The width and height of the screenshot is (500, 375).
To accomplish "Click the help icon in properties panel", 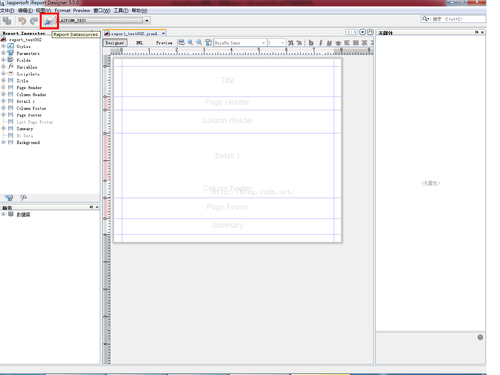I will click(480, 337).
